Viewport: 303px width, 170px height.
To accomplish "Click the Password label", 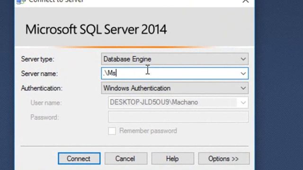I will point(45,117).
